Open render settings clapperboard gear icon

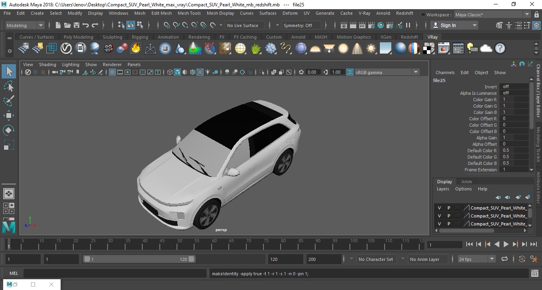371,25
